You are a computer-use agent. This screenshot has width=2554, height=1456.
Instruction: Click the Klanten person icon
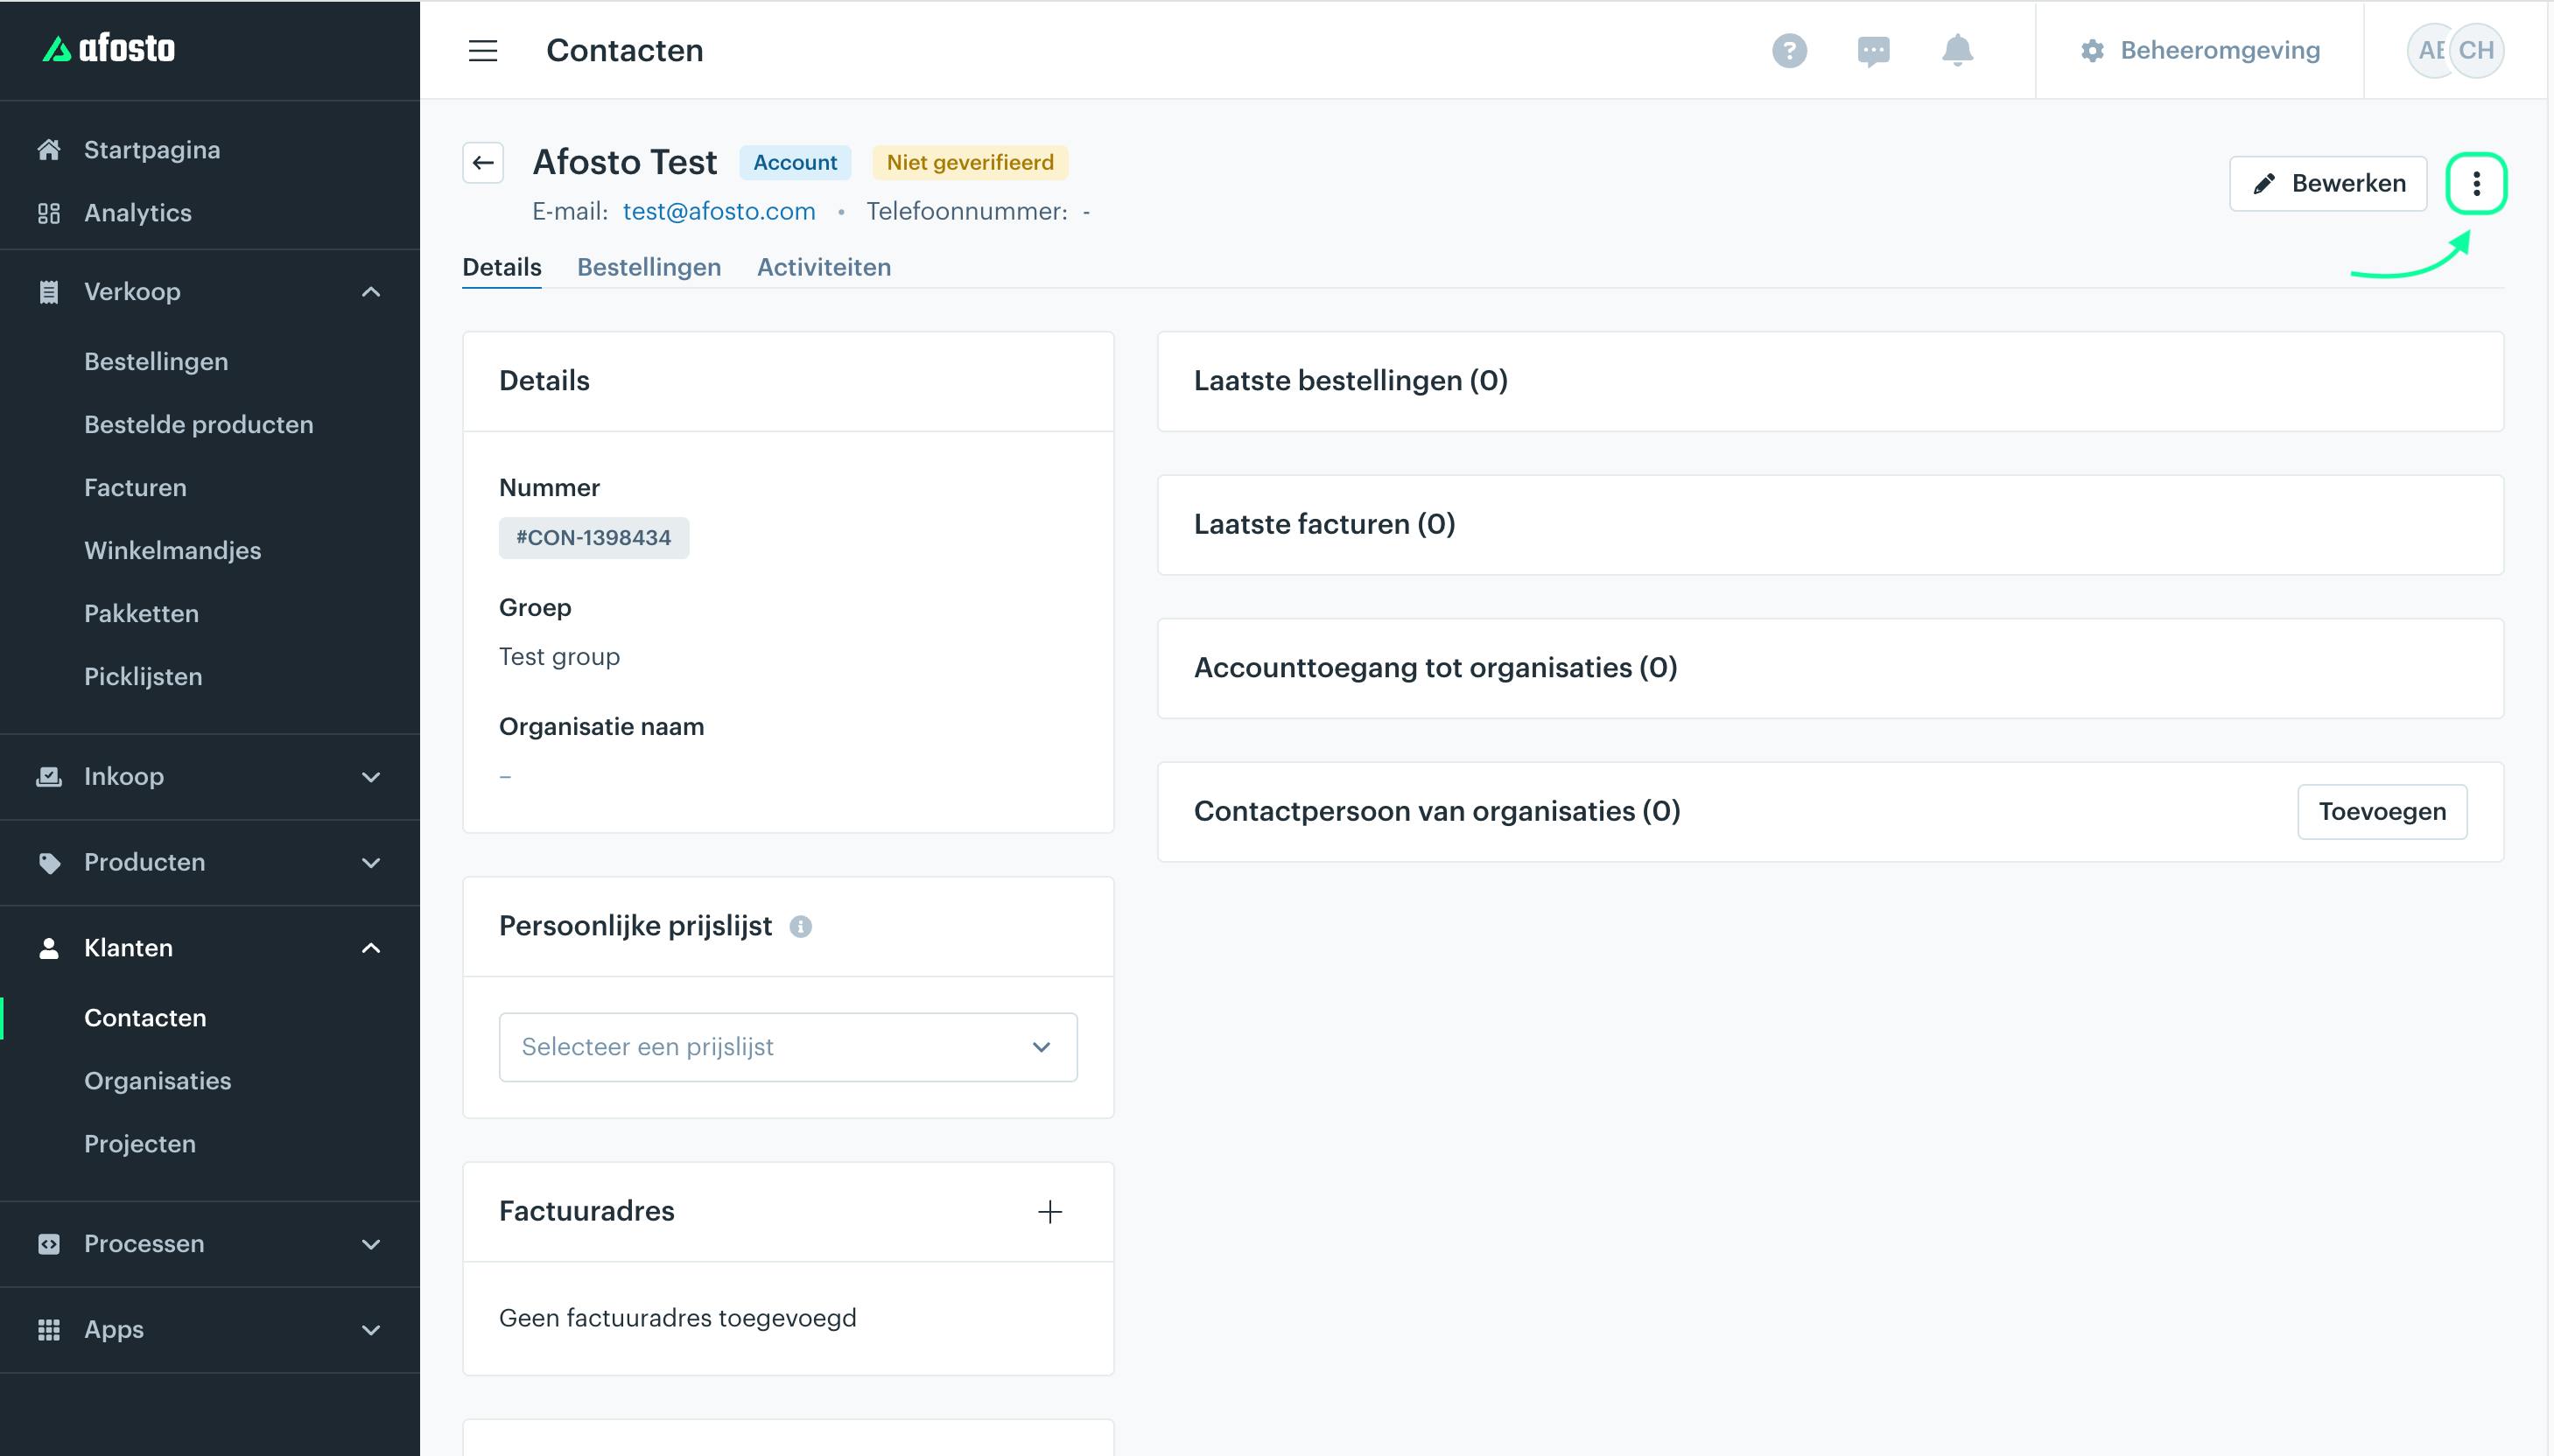coord(48,948)
